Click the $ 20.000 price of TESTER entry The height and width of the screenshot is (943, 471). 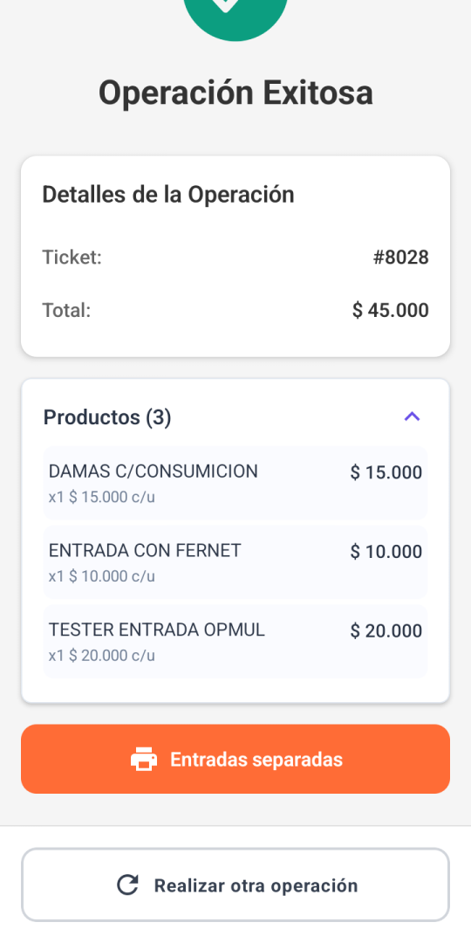pyautogui.click(x=386, y=631)
